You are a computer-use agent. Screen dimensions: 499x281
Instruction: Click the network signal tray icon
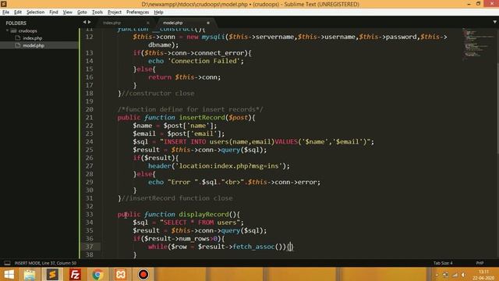[x=455, y=275]
